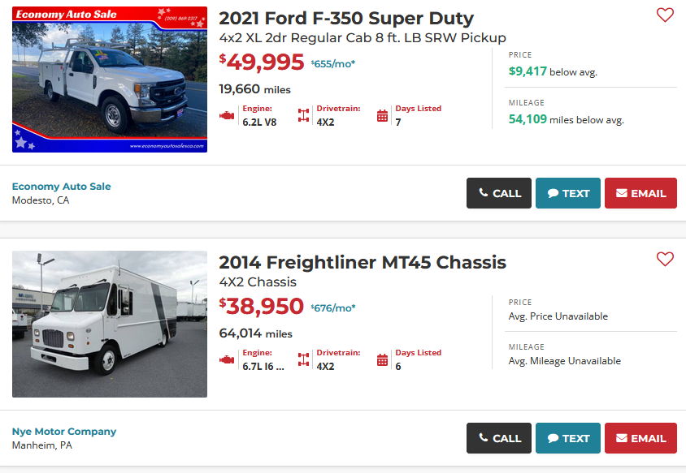Click the engine icon on Freightliner listing

tap(227, 360)
